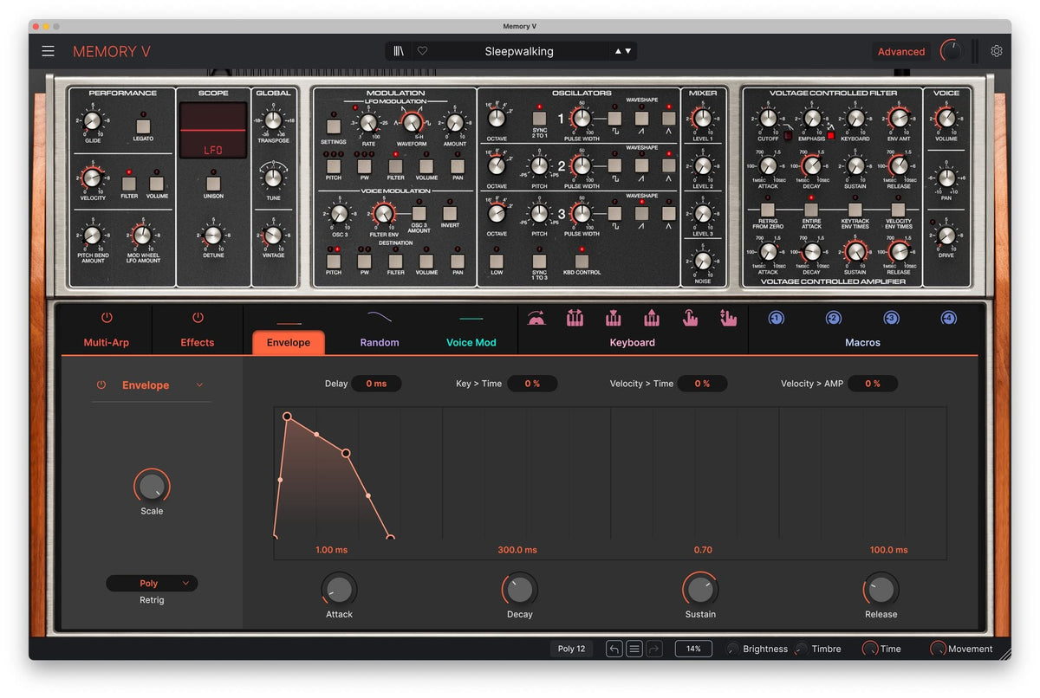Toggle the Envelope power switch
1040x698 pixels.
[101, 385]
